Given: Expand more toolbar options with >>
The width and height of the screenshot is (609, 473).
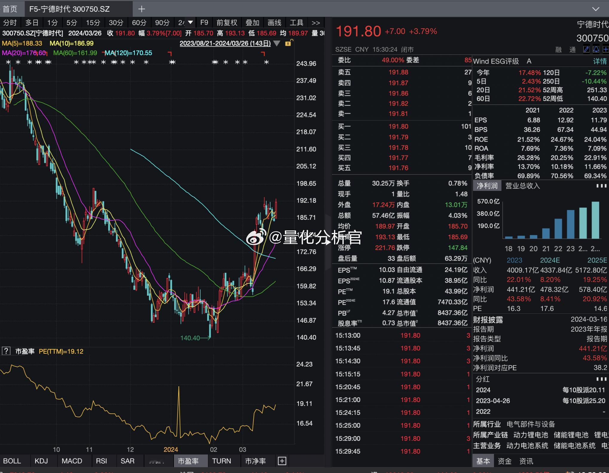Looking at the screenshot, I should coord(316,23).
